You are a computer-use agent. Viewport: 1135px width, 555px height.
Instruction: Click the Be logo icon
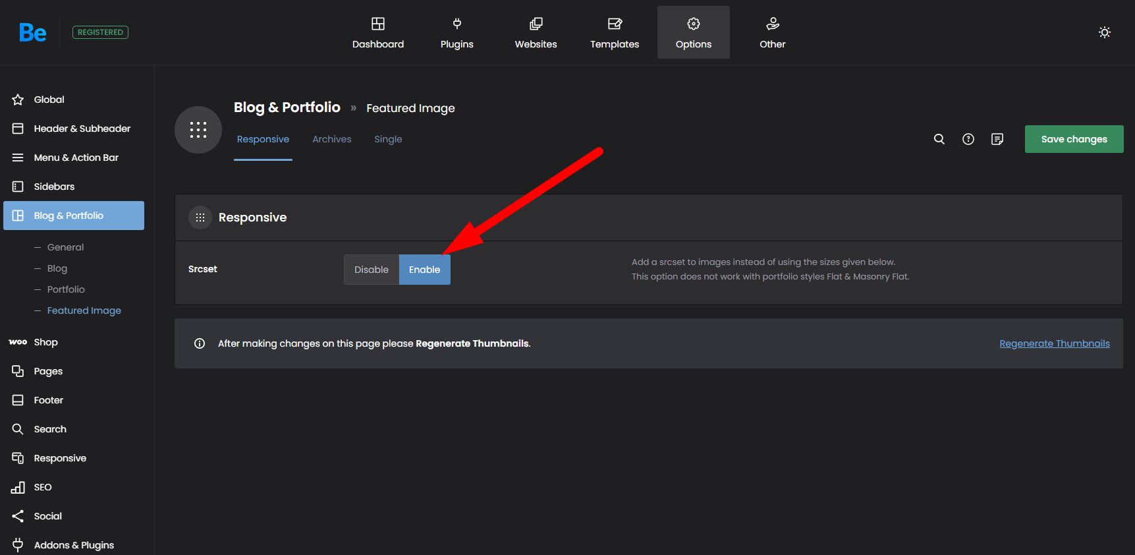pos(32,32)
